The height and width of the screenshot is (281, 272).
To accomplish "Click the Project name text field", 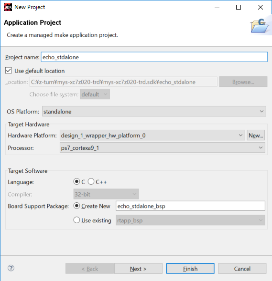I will coord(154,57).
